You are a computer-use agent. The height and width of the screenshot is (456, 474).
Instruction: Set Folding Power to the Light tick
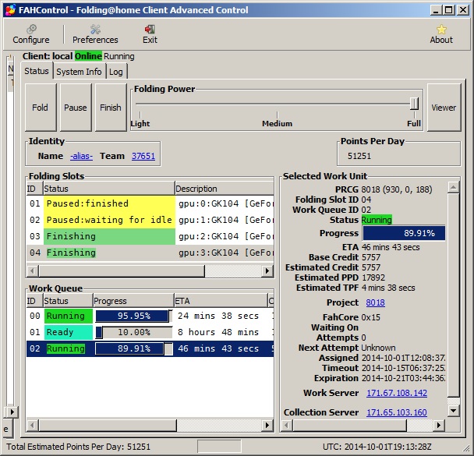coord(140,115)
